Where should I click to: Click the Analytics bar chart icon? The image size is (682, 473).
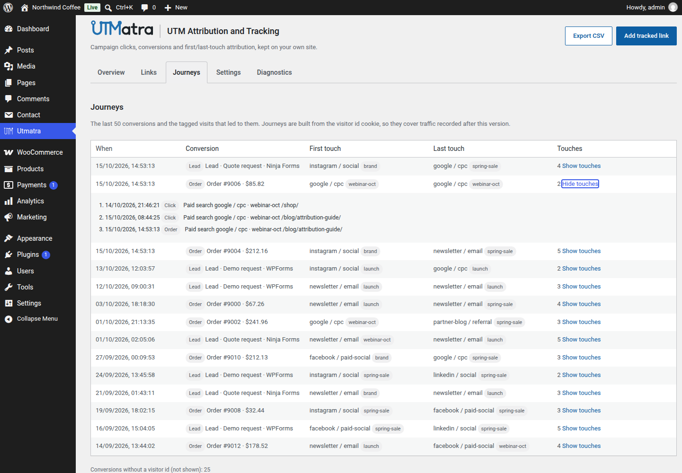tap(9, 201)
